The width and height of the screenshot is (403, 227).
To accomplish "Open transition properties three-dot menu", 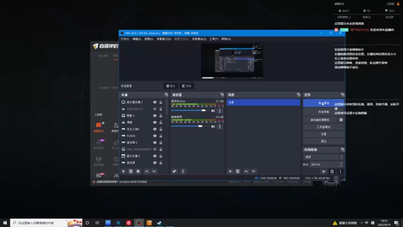I will pos(341,172).
